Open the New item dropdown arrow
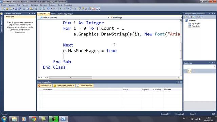 point(13,9)
